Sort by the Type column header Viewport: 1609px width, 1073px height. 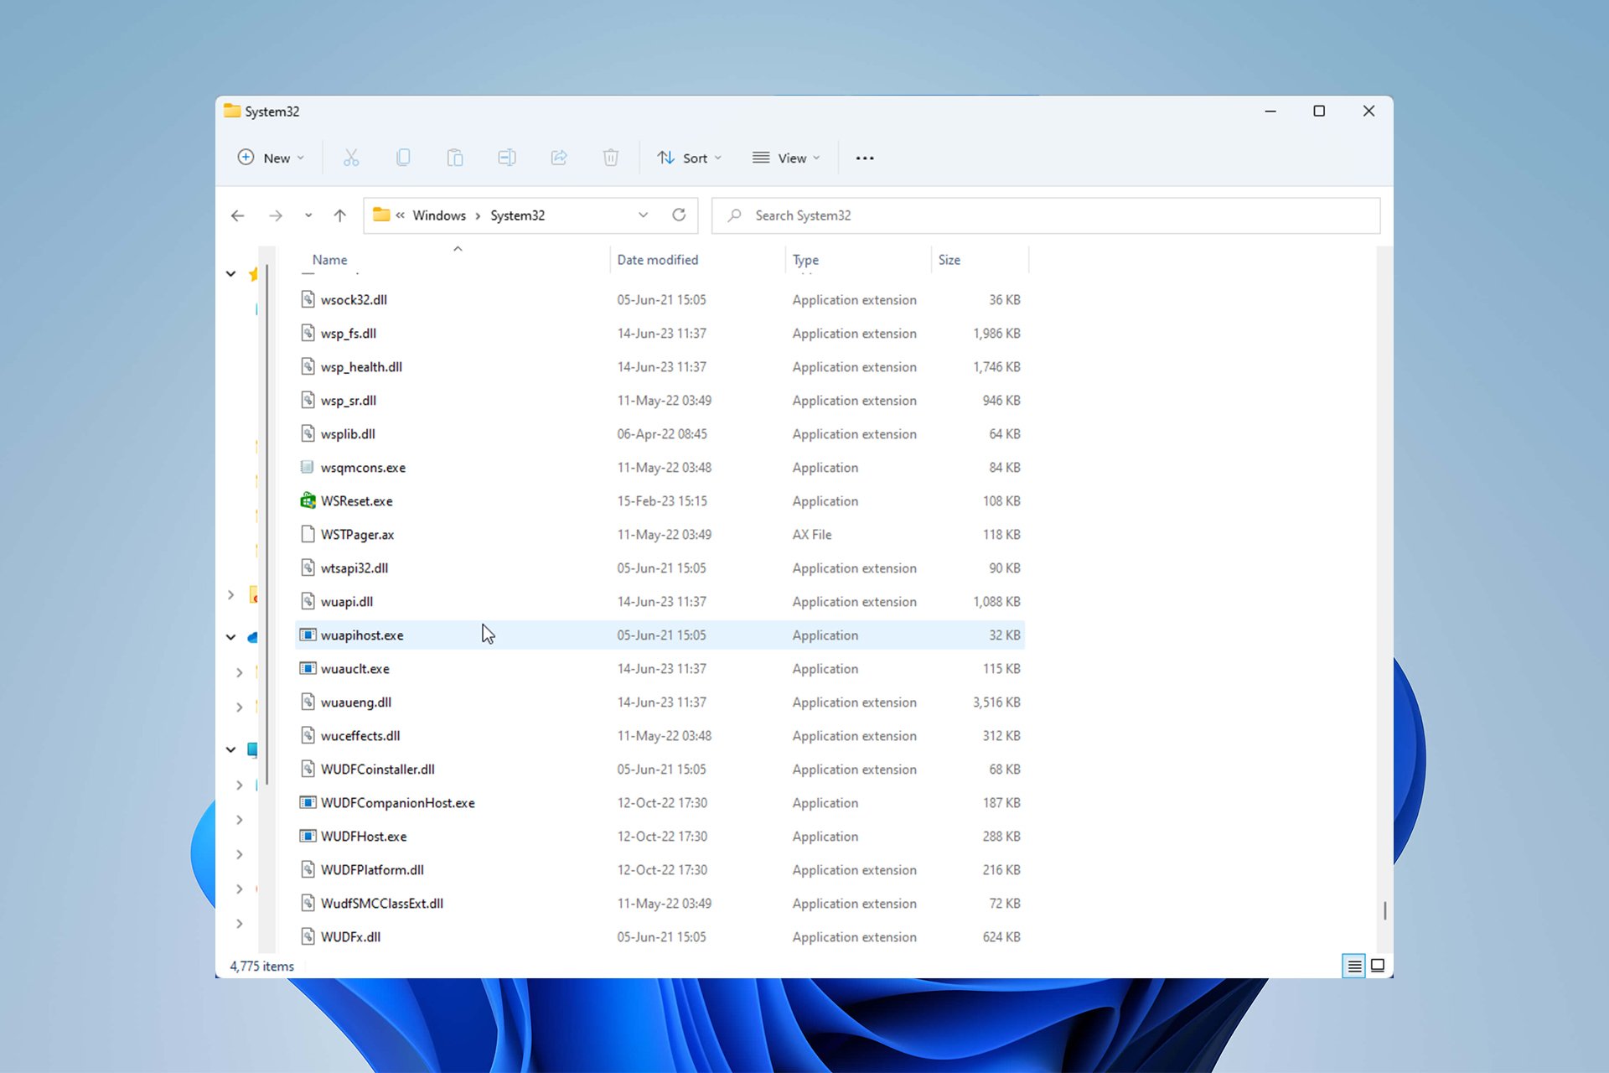point(858,260)
